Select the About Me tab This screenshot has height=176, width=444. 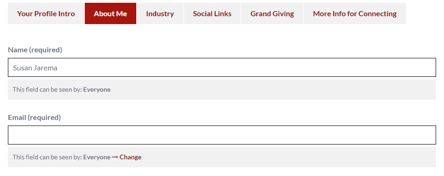(110, 13)
